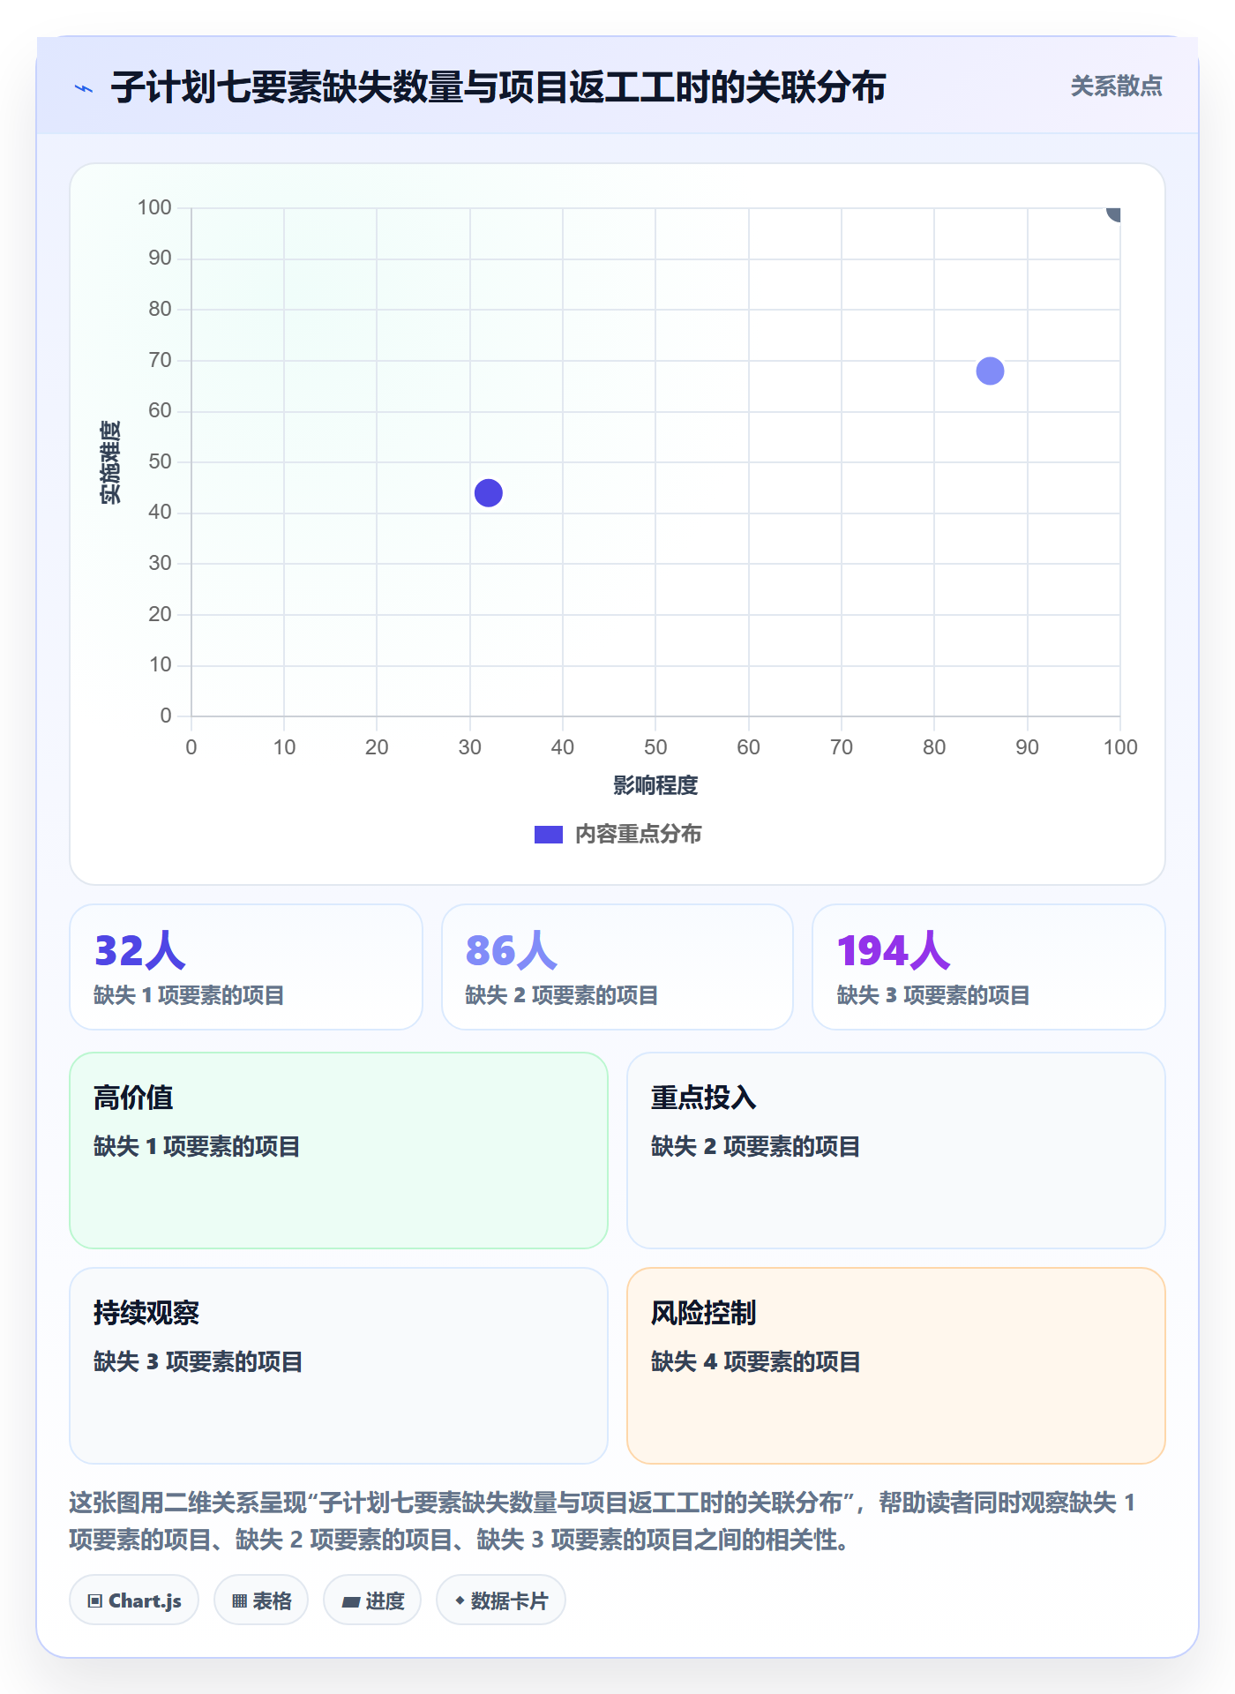Click the 进度 tag bar icon
Viewport: 1235px width, 1694px height.
pos(350,1601)
